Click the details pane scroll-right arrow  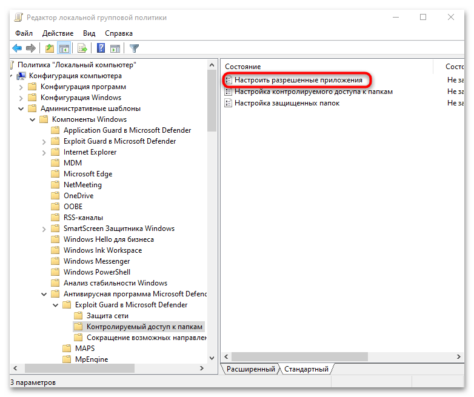[x=459, y=357]
